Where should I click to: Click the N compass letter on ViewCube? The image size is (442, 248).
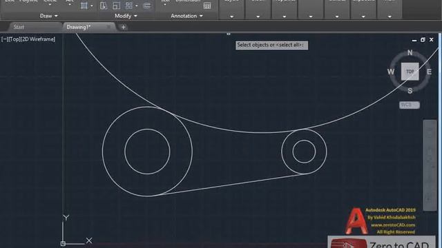click(410, 52)
